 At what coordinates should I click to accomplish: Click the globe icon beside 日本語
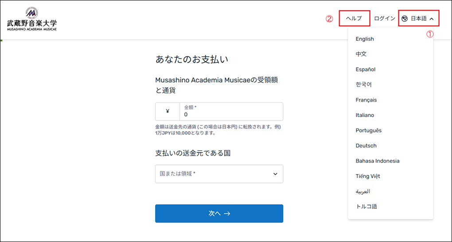404,19
